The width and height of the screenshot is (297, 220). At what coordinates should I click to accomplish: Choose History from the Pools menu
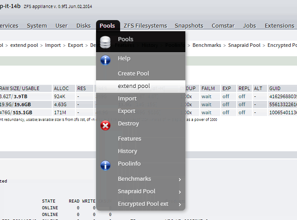pos(141,151)
